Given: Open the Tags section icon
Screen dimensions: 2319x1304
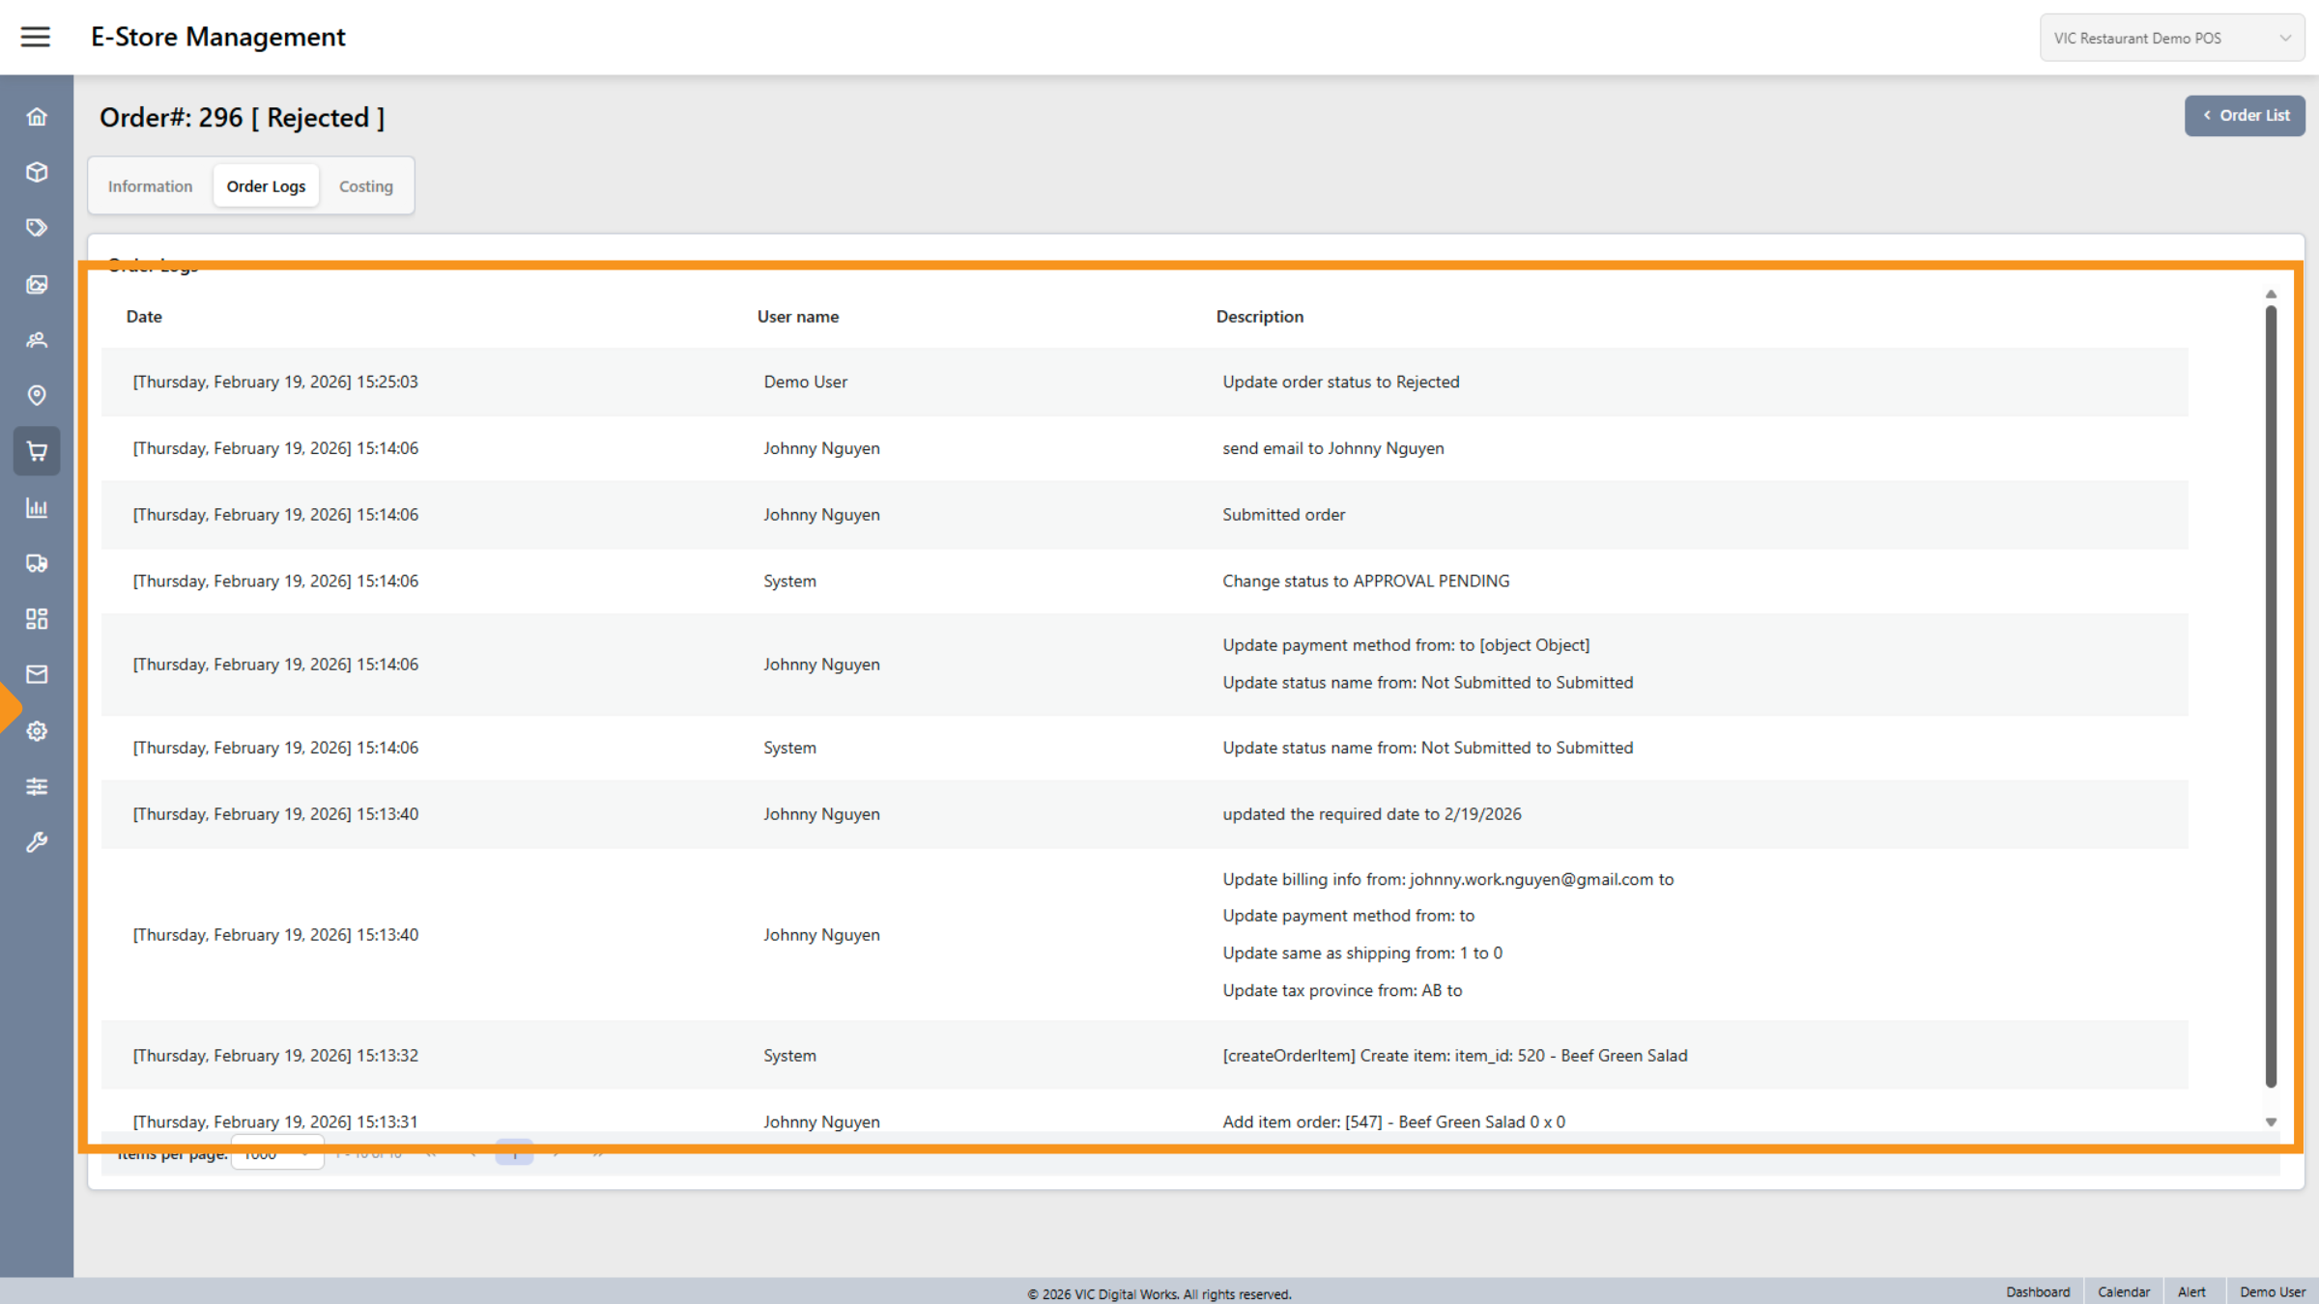Looking at the screenshot, I should pos(37,227).
